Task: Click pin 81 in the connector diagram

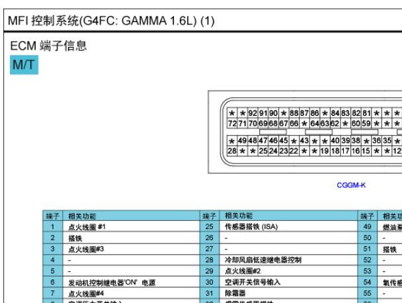Action: pyautogui.click(x=366, y=113)
